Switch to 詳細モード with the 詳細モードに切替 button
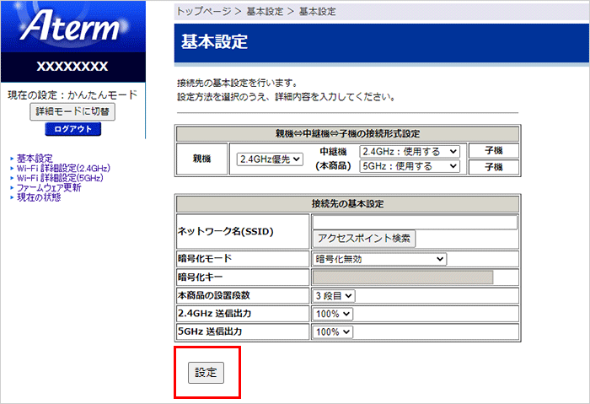Image resolution: width=590 pixels, height=404 pixels. [x=72, y=111]
